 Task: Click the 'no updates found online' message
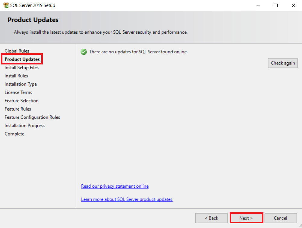[138, 52]
